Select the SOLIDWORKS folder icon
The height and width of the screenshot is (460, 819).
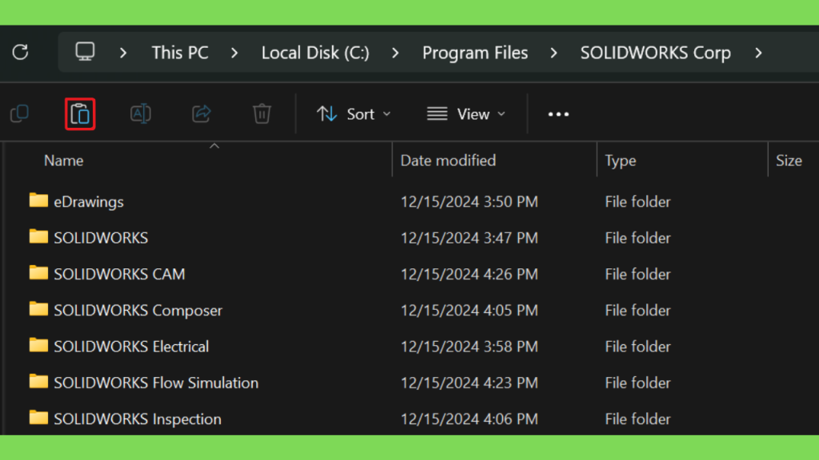point(38,236)
